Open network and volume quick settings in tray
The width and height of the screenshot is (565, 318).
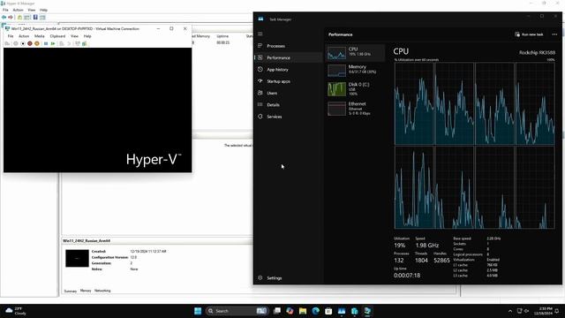[x=523, y=311]
